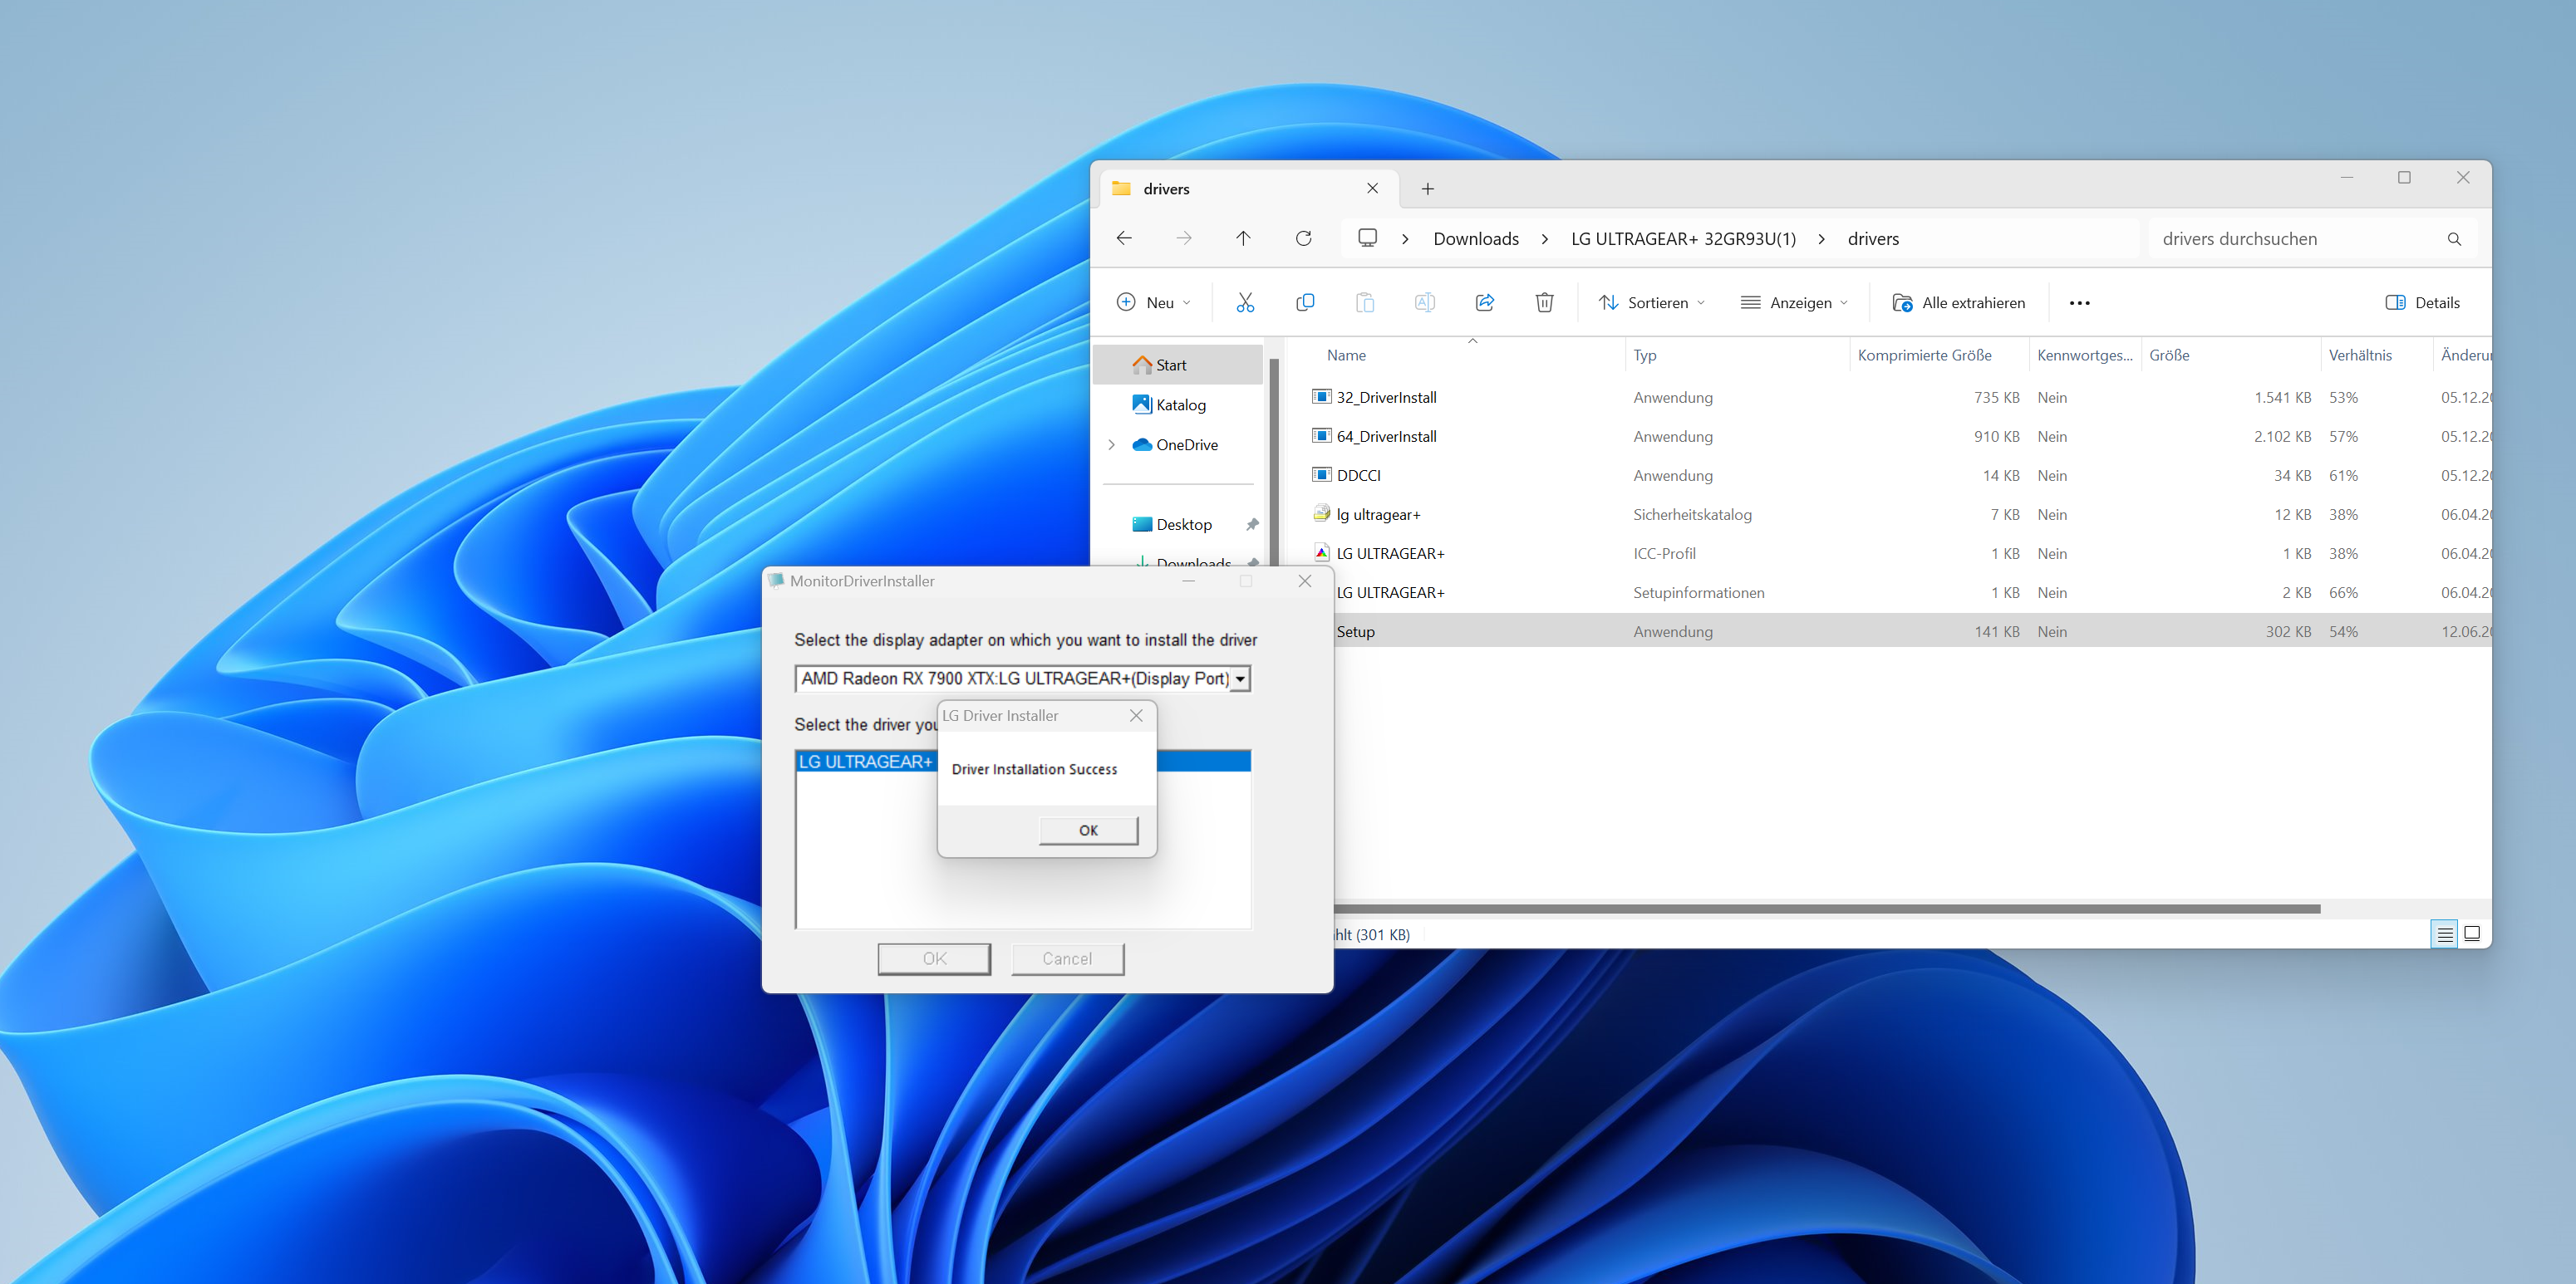Click the Cut scissors icon
2576x1284 pixels.
(1245, 303)
